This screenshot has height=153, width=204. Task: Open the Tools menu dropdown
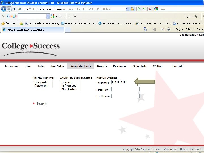coord(200,29)
